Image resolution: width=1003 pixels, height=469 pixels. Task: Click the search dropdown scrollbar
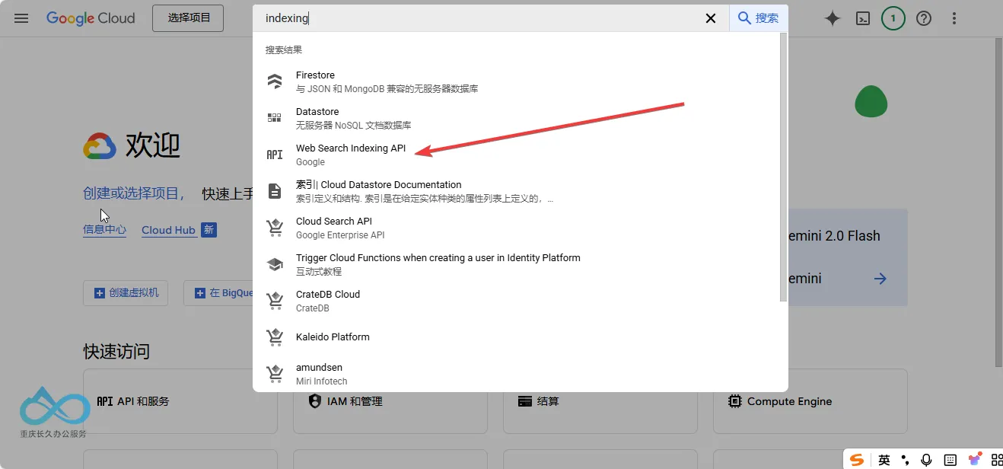click(x=784, y=167)
